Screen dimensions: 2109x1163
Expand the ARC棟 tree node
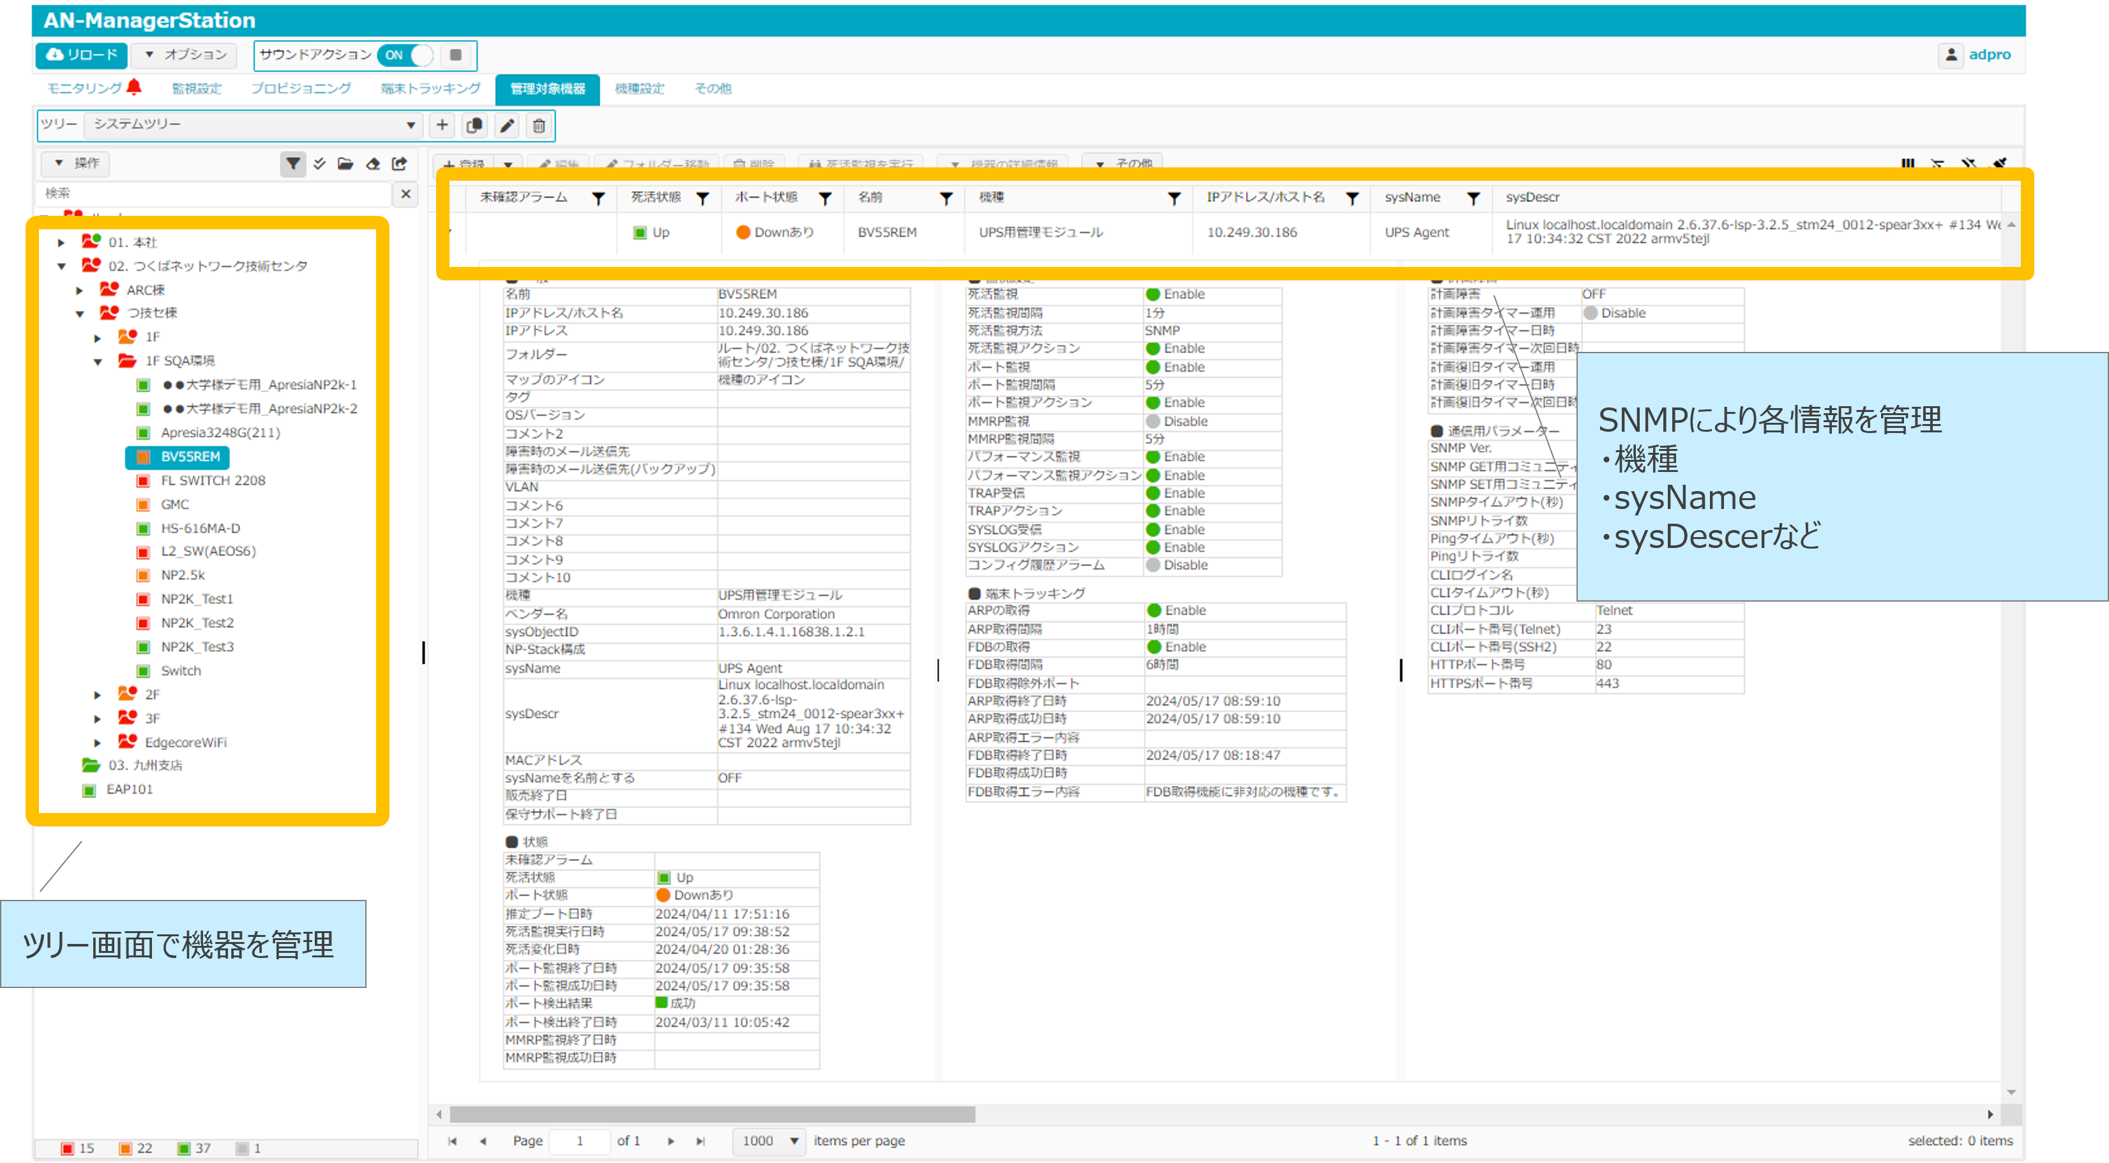(79, 290)
